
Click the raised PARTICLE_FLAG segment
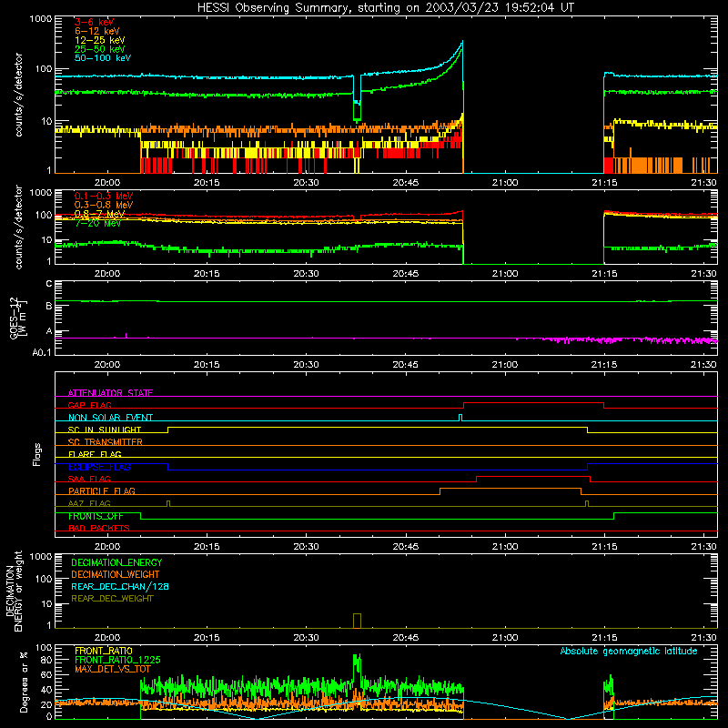[511, 489]
